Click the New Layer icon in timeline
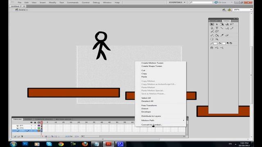The image size is (262, 147). [15, 136]
